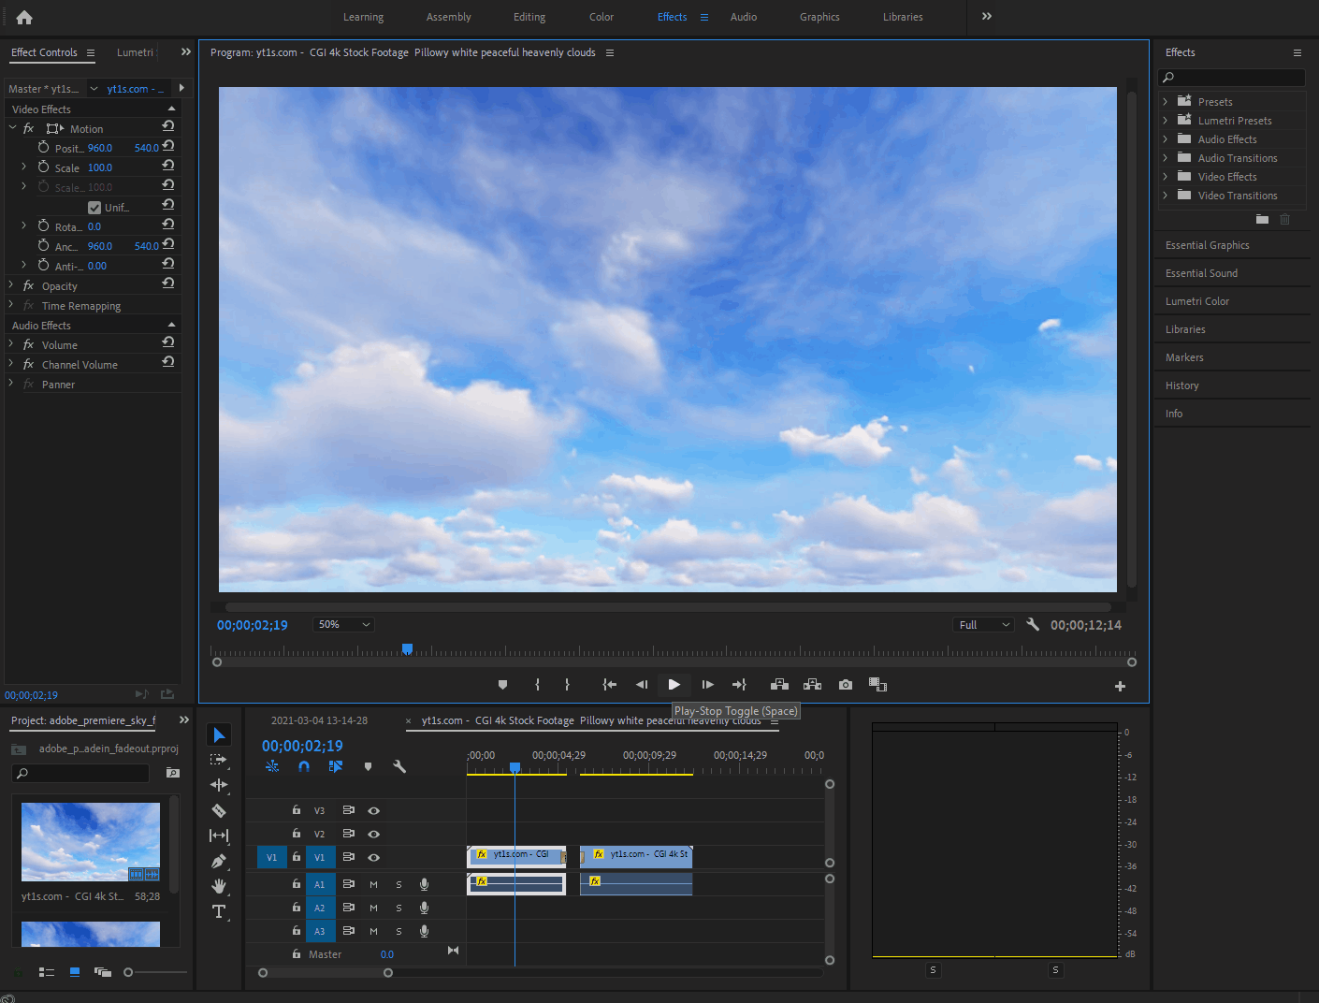Viewport: 1319px width, 1003px height.
Task: Toggle visibility of track V2
Action: click(373, 834)
